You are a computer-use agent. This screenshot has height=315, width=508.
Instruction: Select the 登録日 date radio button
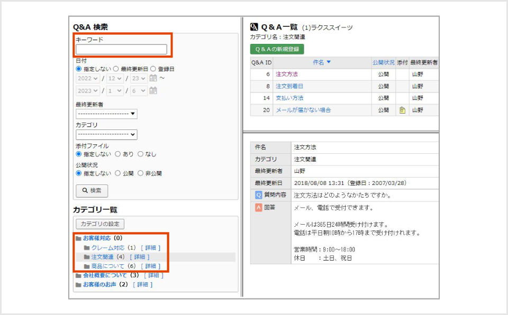pyautogui.click(x=152, y=68)
